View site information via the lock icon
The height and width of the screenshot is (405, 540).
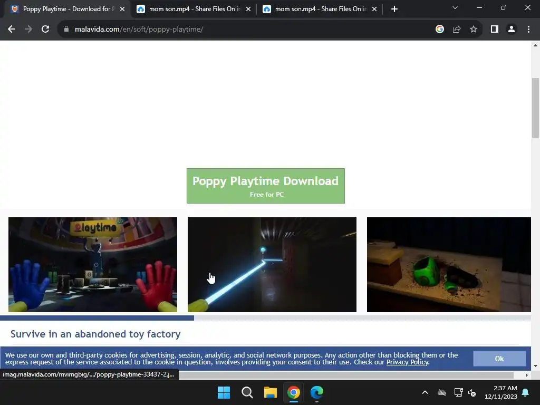point(66,30)
